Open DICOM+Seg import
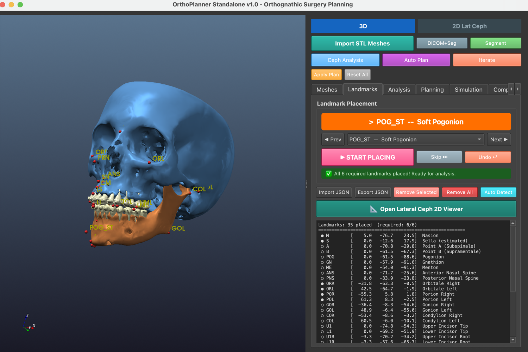The image size is (528, 352). 442,43
